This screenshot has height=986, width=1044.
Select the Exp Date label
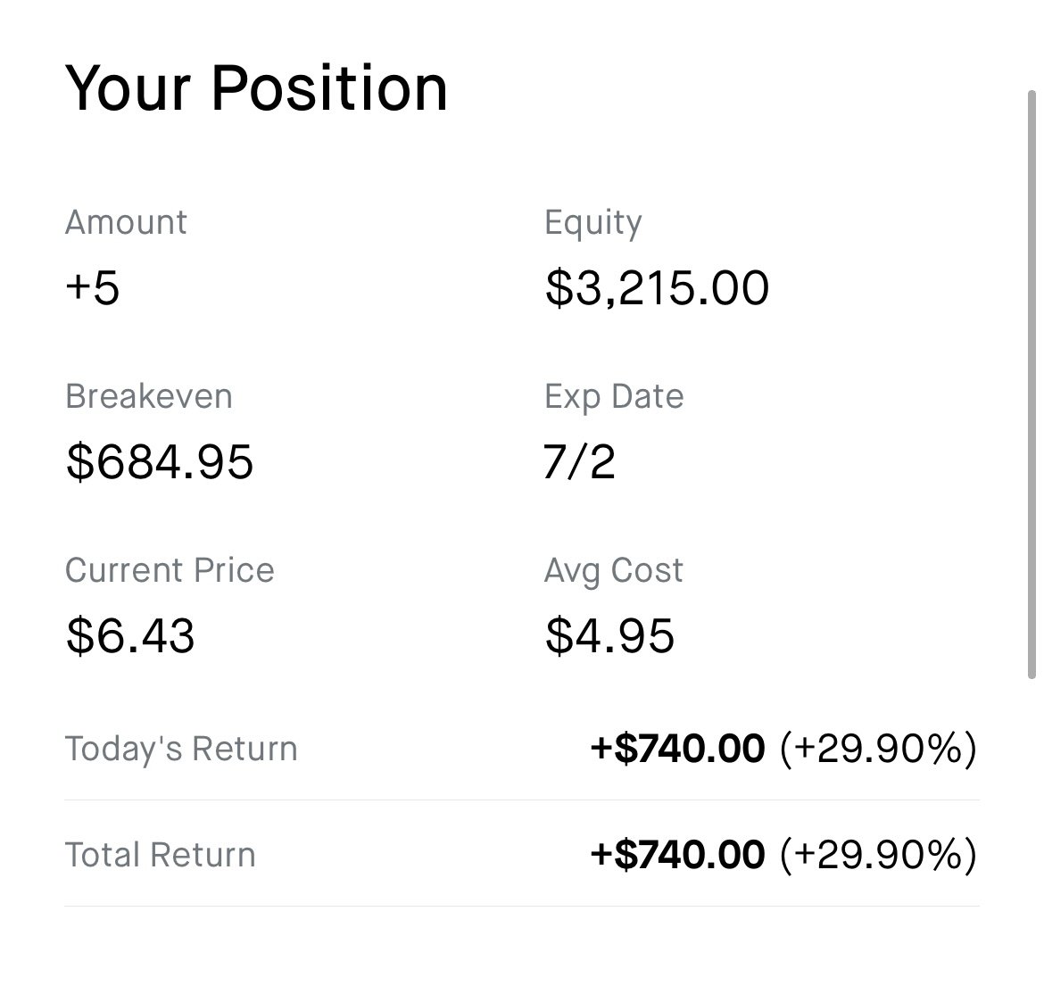pyautogui.click(x=614, y=397)
